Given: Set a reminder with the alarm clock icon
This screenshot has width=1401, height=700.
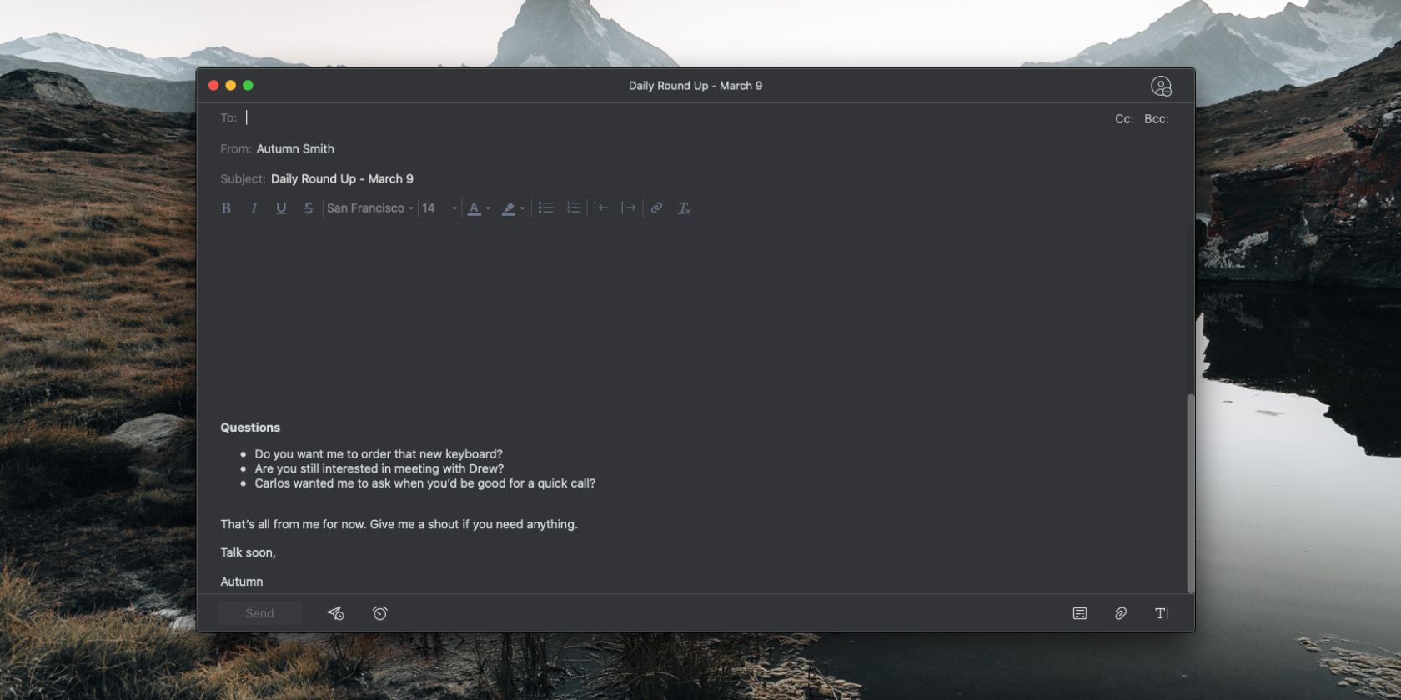Looking at the screenshot, I should point(379,613).
